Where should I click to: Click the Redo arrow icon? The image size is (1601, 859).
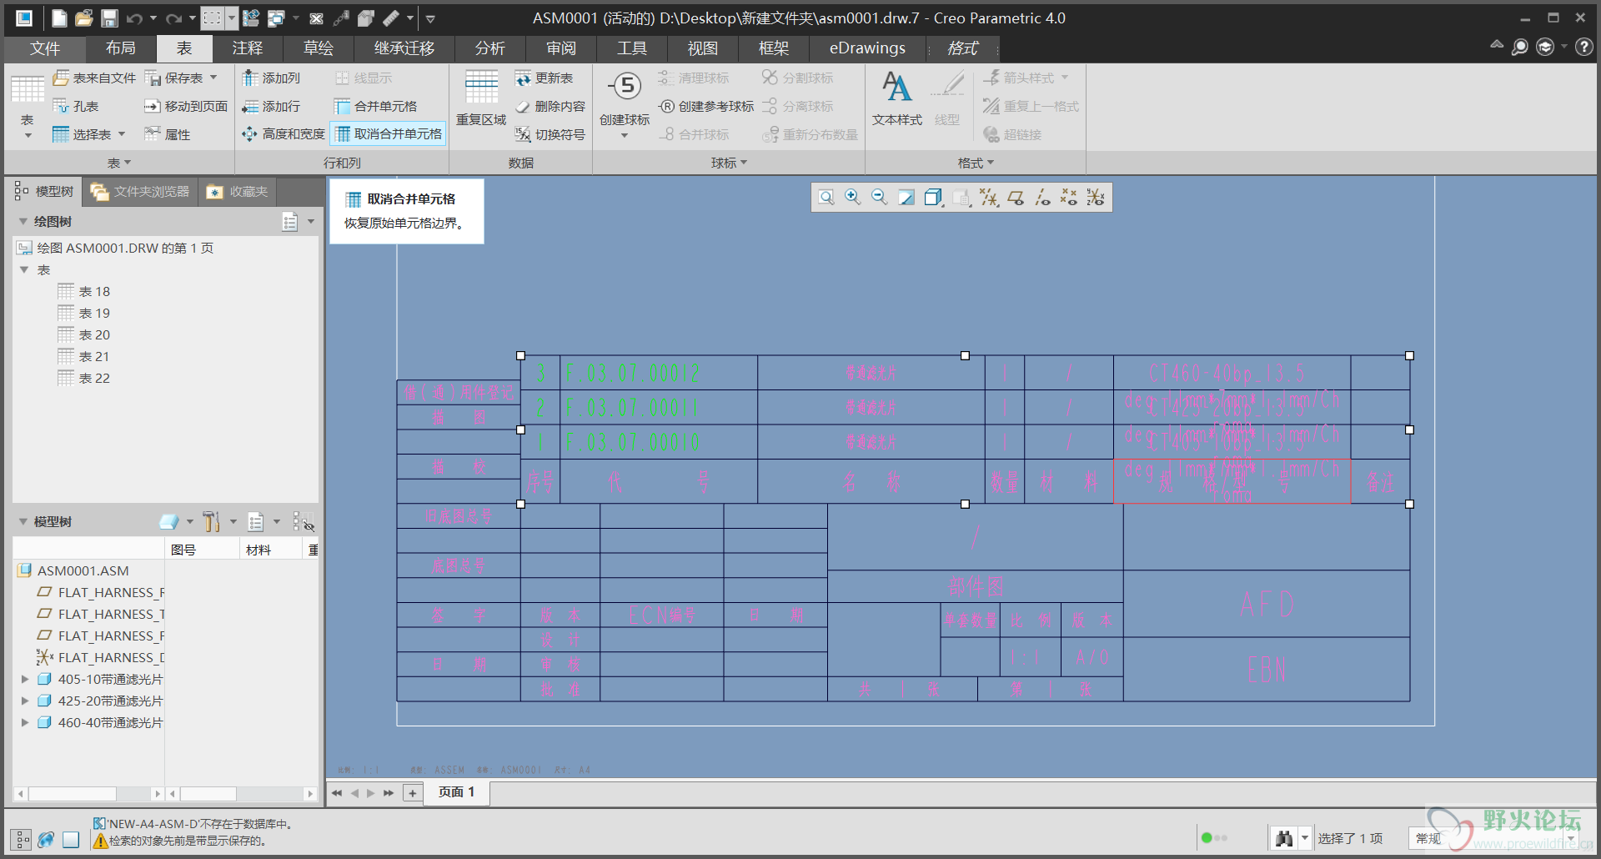click(173, 18)
